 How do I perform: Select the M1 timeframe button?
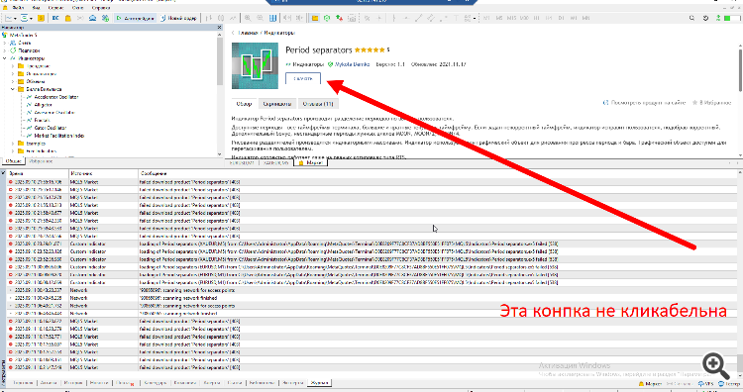pyautogui.click(x=486, y=18)
